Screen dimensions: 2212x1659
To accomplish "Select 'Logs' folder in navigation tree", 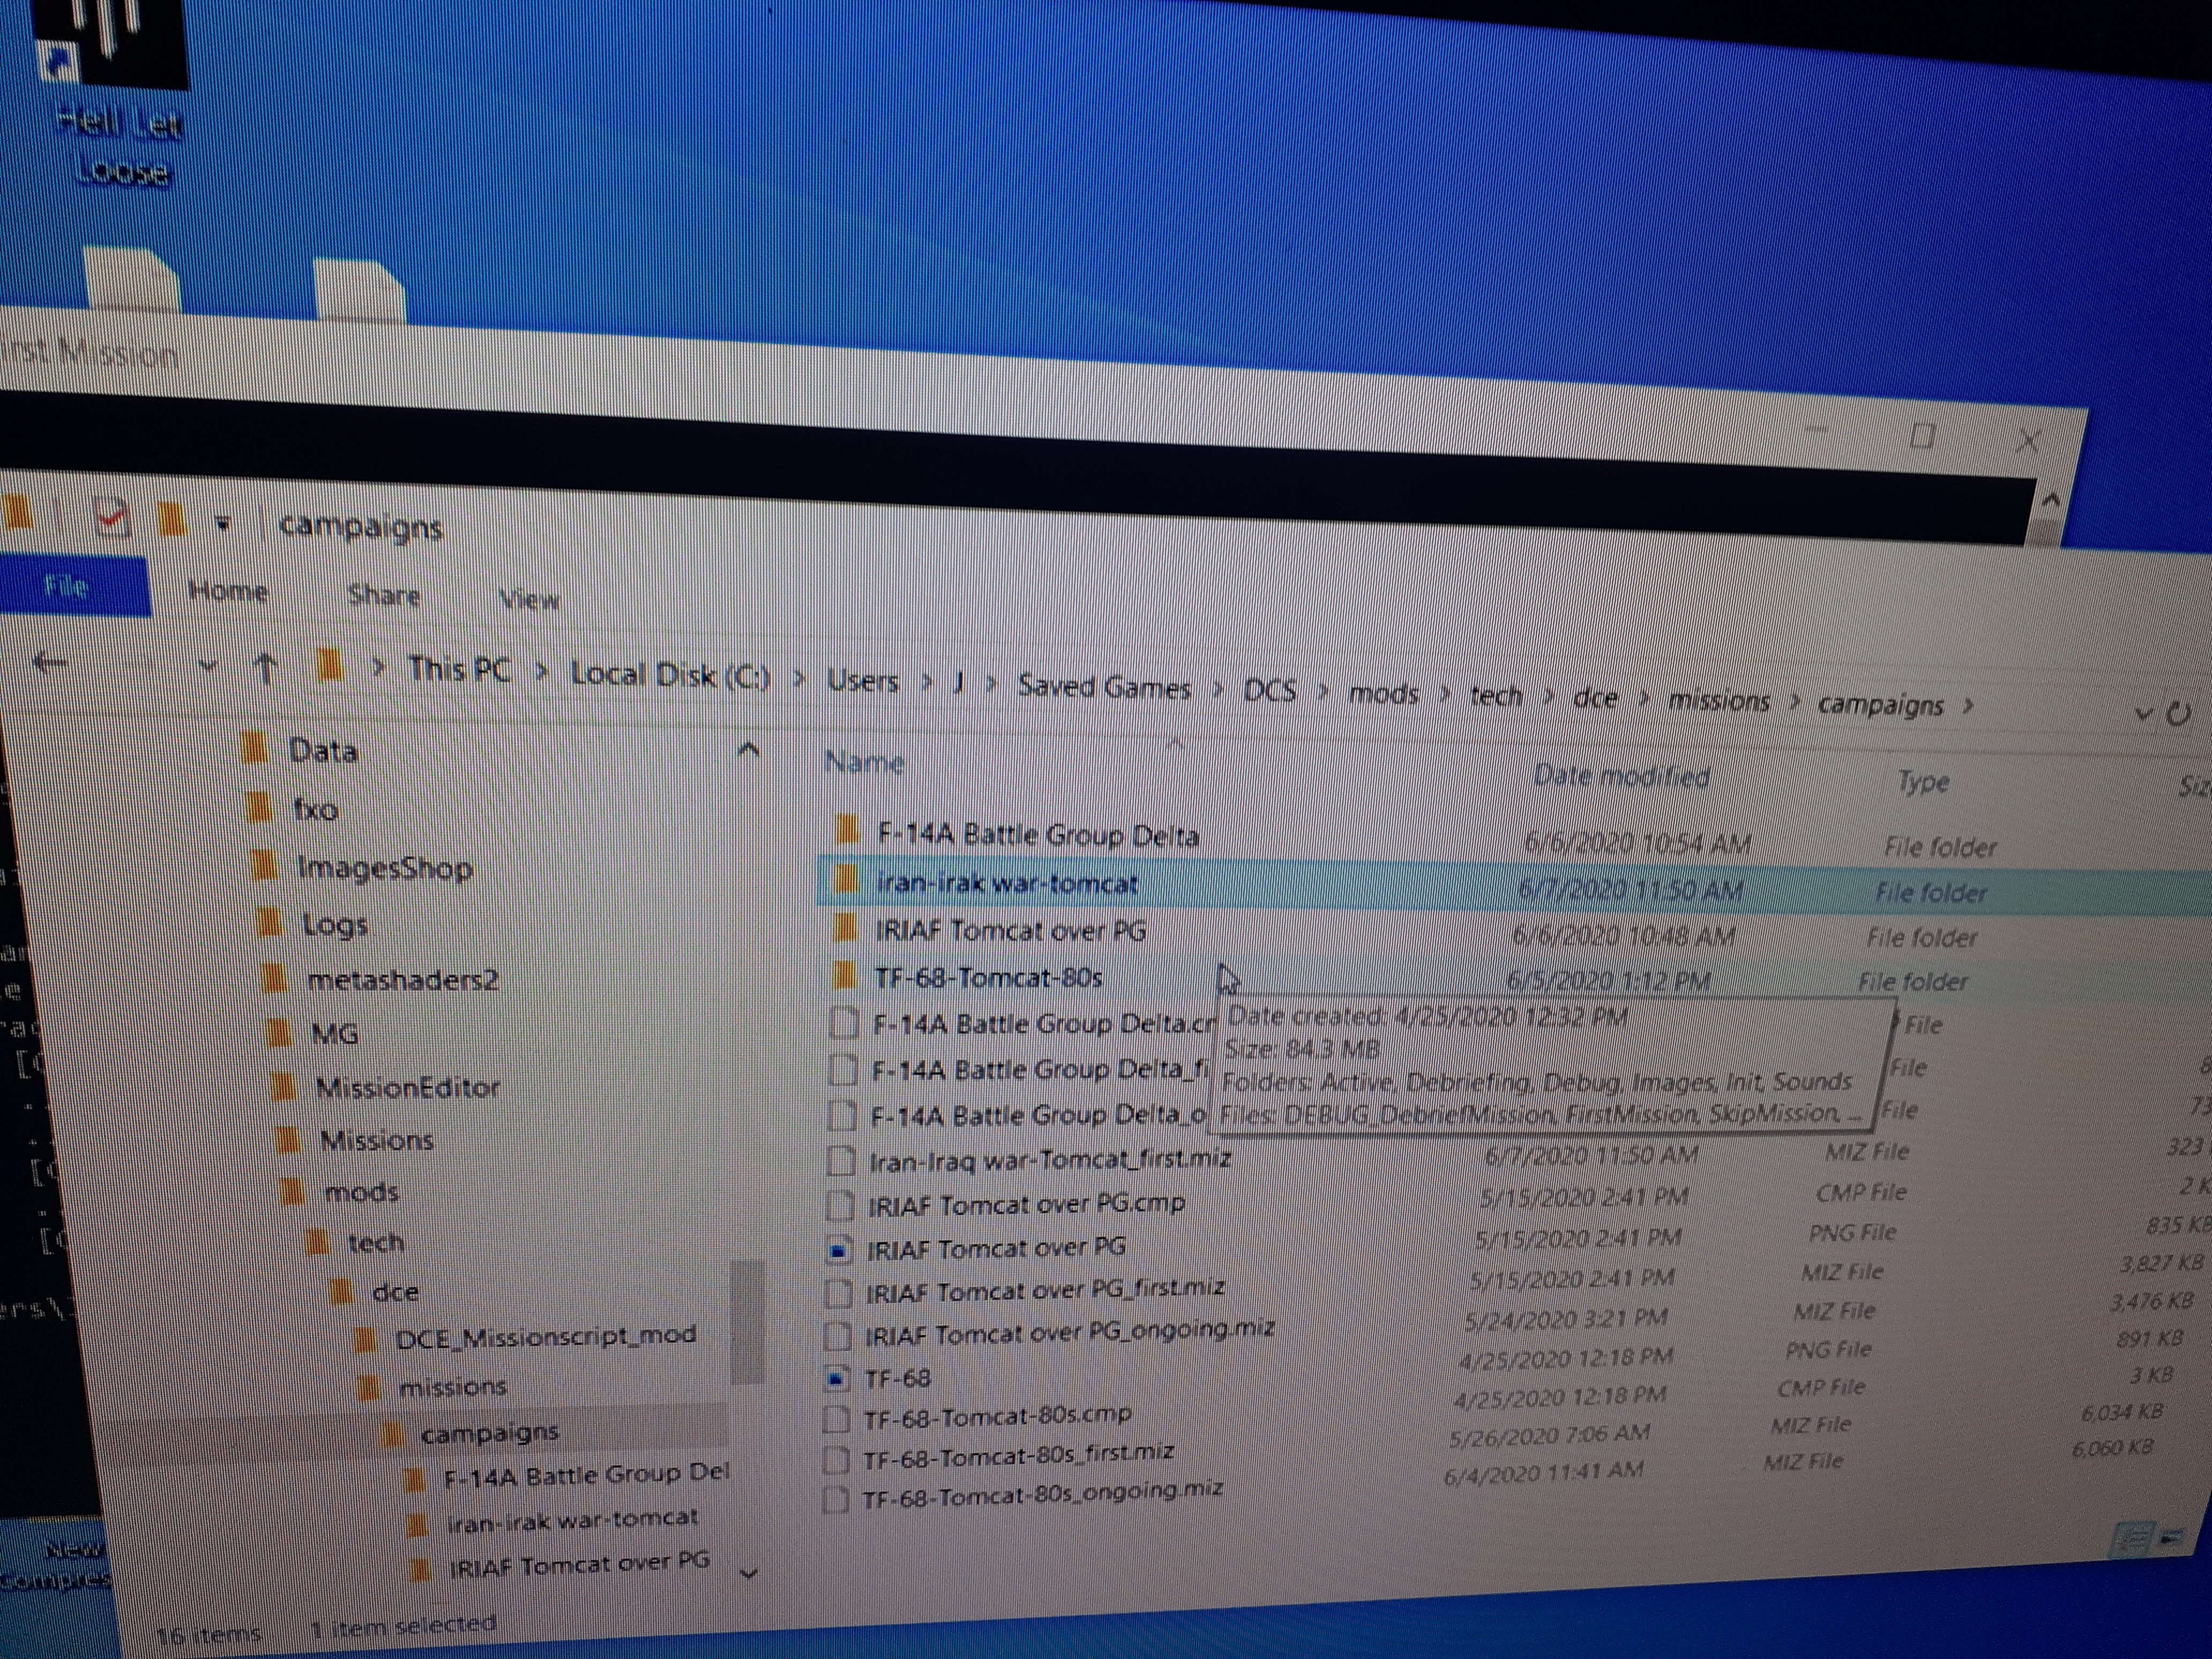I will 335,925.
